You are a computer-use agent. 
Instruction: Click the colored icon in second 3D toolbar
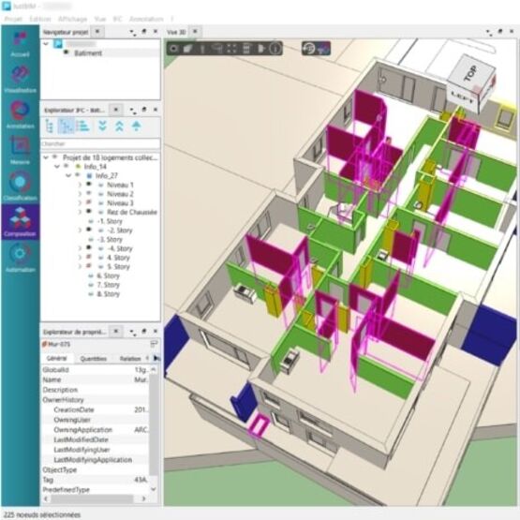click(323, 49)
